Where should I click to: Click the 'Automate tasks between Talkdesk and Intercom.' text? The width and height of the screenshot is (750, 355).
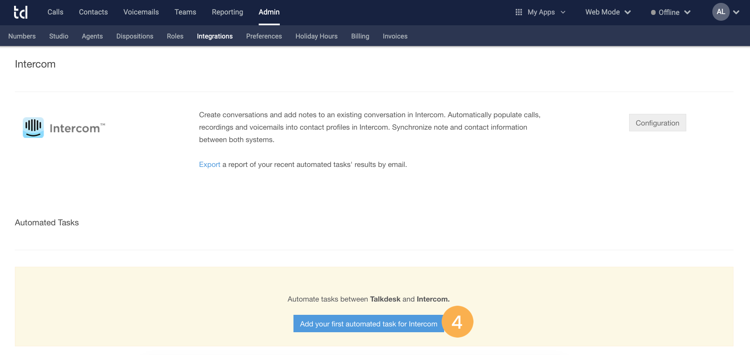368,299
